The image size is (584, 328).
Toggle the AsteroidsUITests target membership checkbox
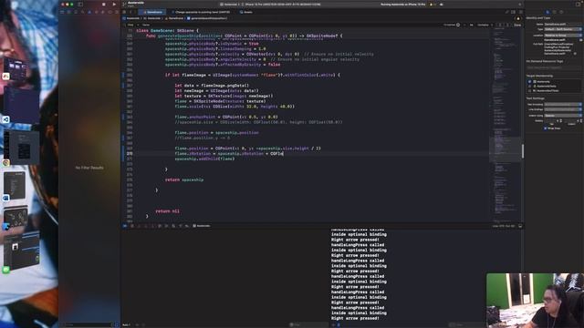[x=529, y=90]
